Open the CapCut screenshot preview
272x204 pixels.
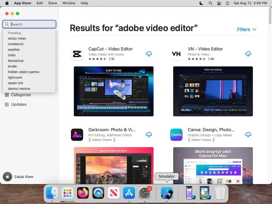(x=114, y=91)
